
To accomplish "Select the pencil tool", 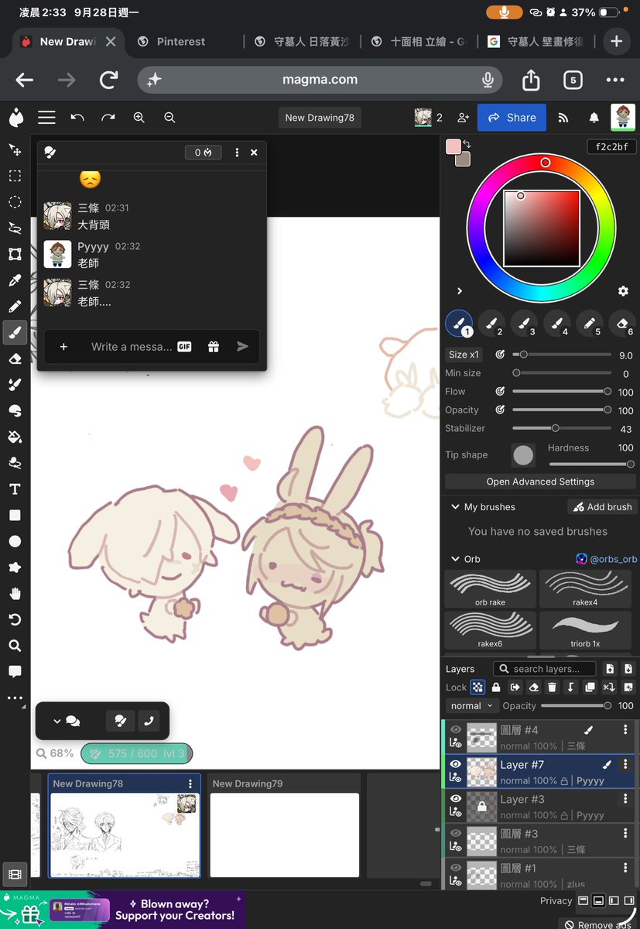I will click(x=15, y=307).
